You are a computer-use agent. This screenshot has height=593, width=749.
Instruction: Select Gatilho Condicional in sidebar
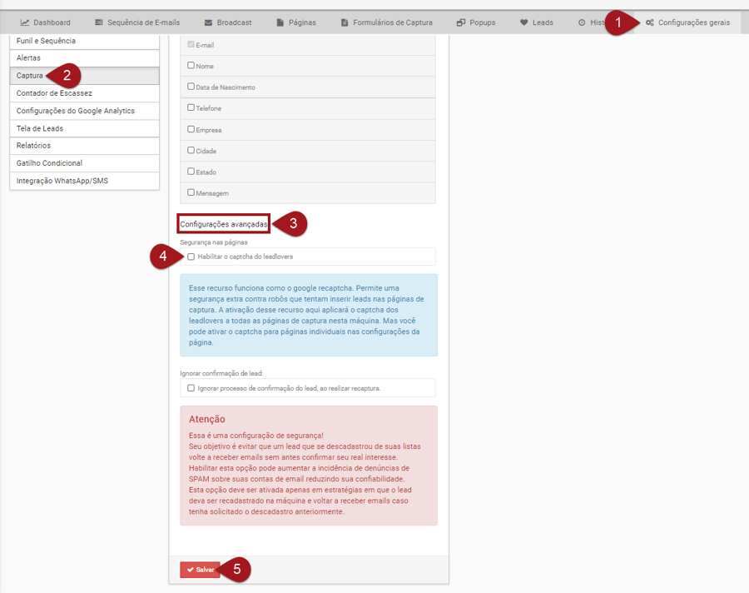coord(49,163)
